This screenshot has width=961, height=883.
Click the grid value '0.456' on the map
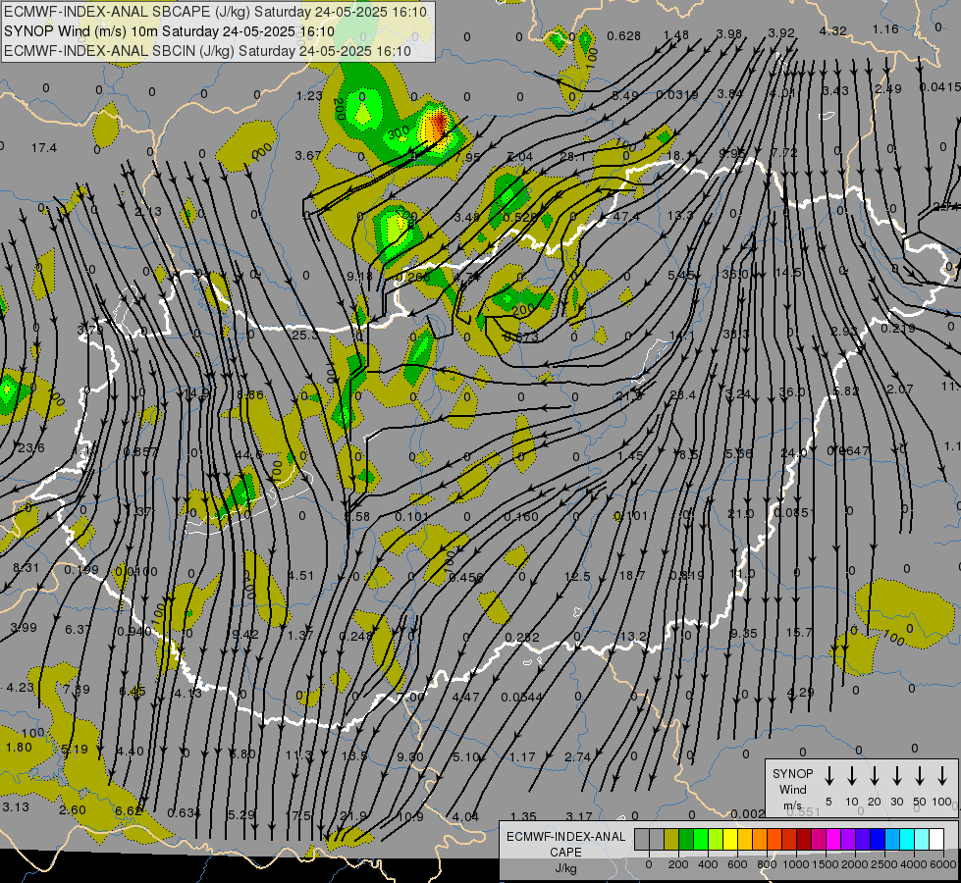(x=466, y=577)
